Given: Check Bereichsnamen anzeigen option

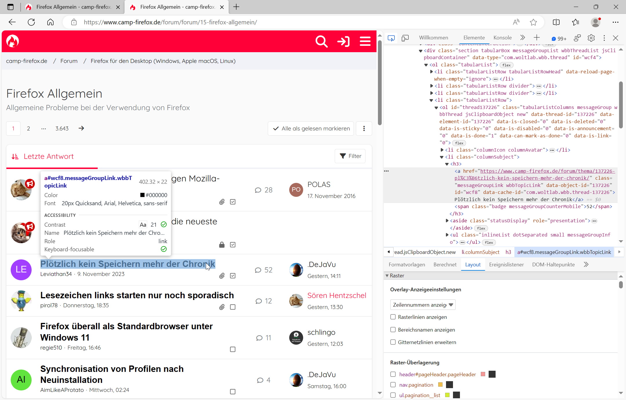Looking at the screenshot, I should (x=393, y=330).
